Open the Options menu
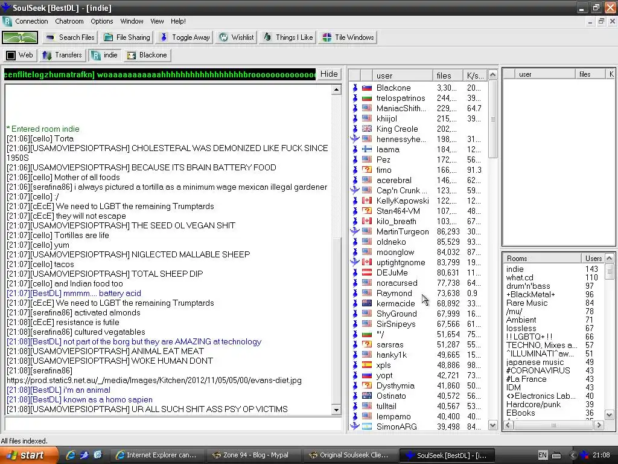 pyautogui.click(x=101, y=21)
